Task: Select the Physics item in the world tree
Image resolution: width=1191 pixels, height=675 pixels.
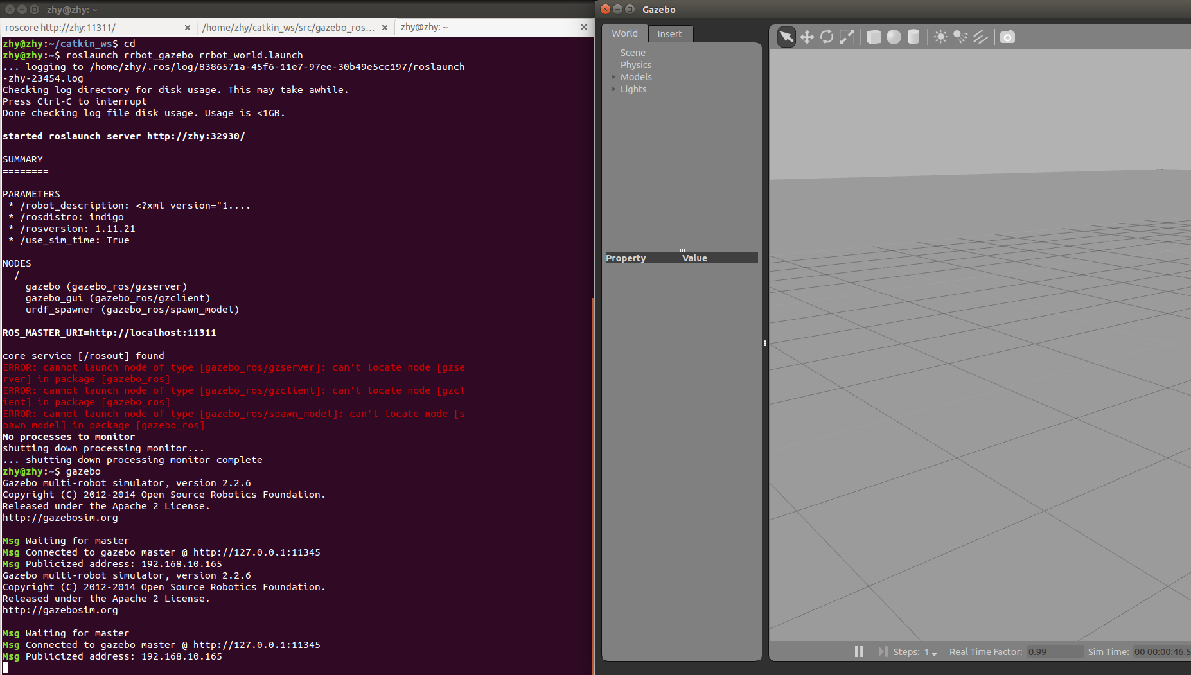Action: (635, 65)
